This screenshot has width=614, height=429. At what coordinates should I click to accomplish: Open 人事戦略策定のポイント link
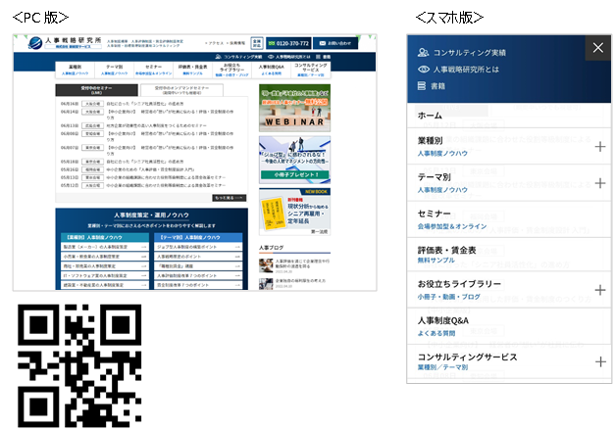[198, 257]
